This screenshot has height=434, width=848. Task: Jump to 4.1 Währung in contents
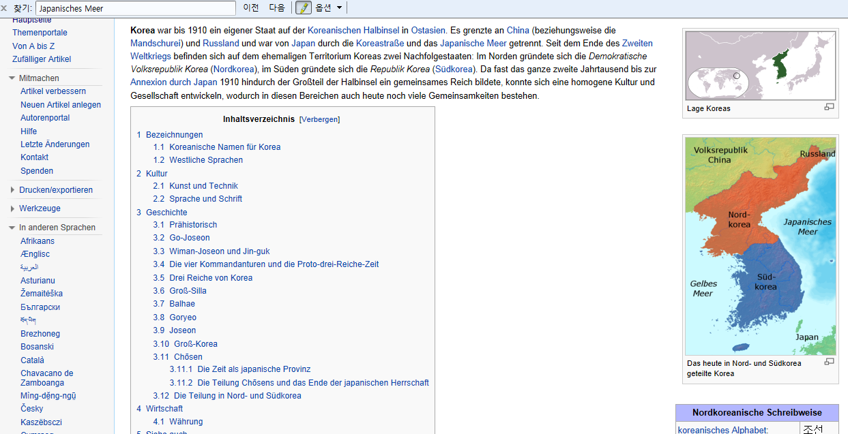pyautogui.click(x=178, y=422)
